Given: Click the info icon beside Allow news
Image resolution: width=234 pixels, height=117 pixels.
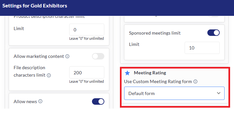Looking at the screenshot, I should coord(40,101).
